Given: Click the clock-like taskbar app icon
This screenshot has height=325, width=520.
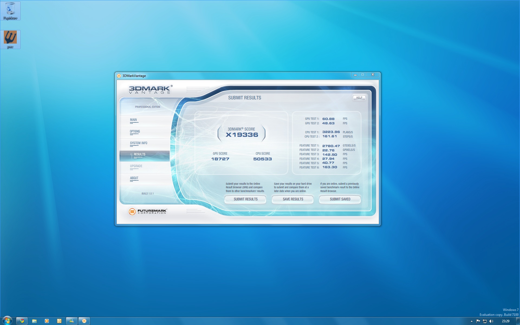Looking at the screenshot, I should pyautogui.click(x=59, y=321).
